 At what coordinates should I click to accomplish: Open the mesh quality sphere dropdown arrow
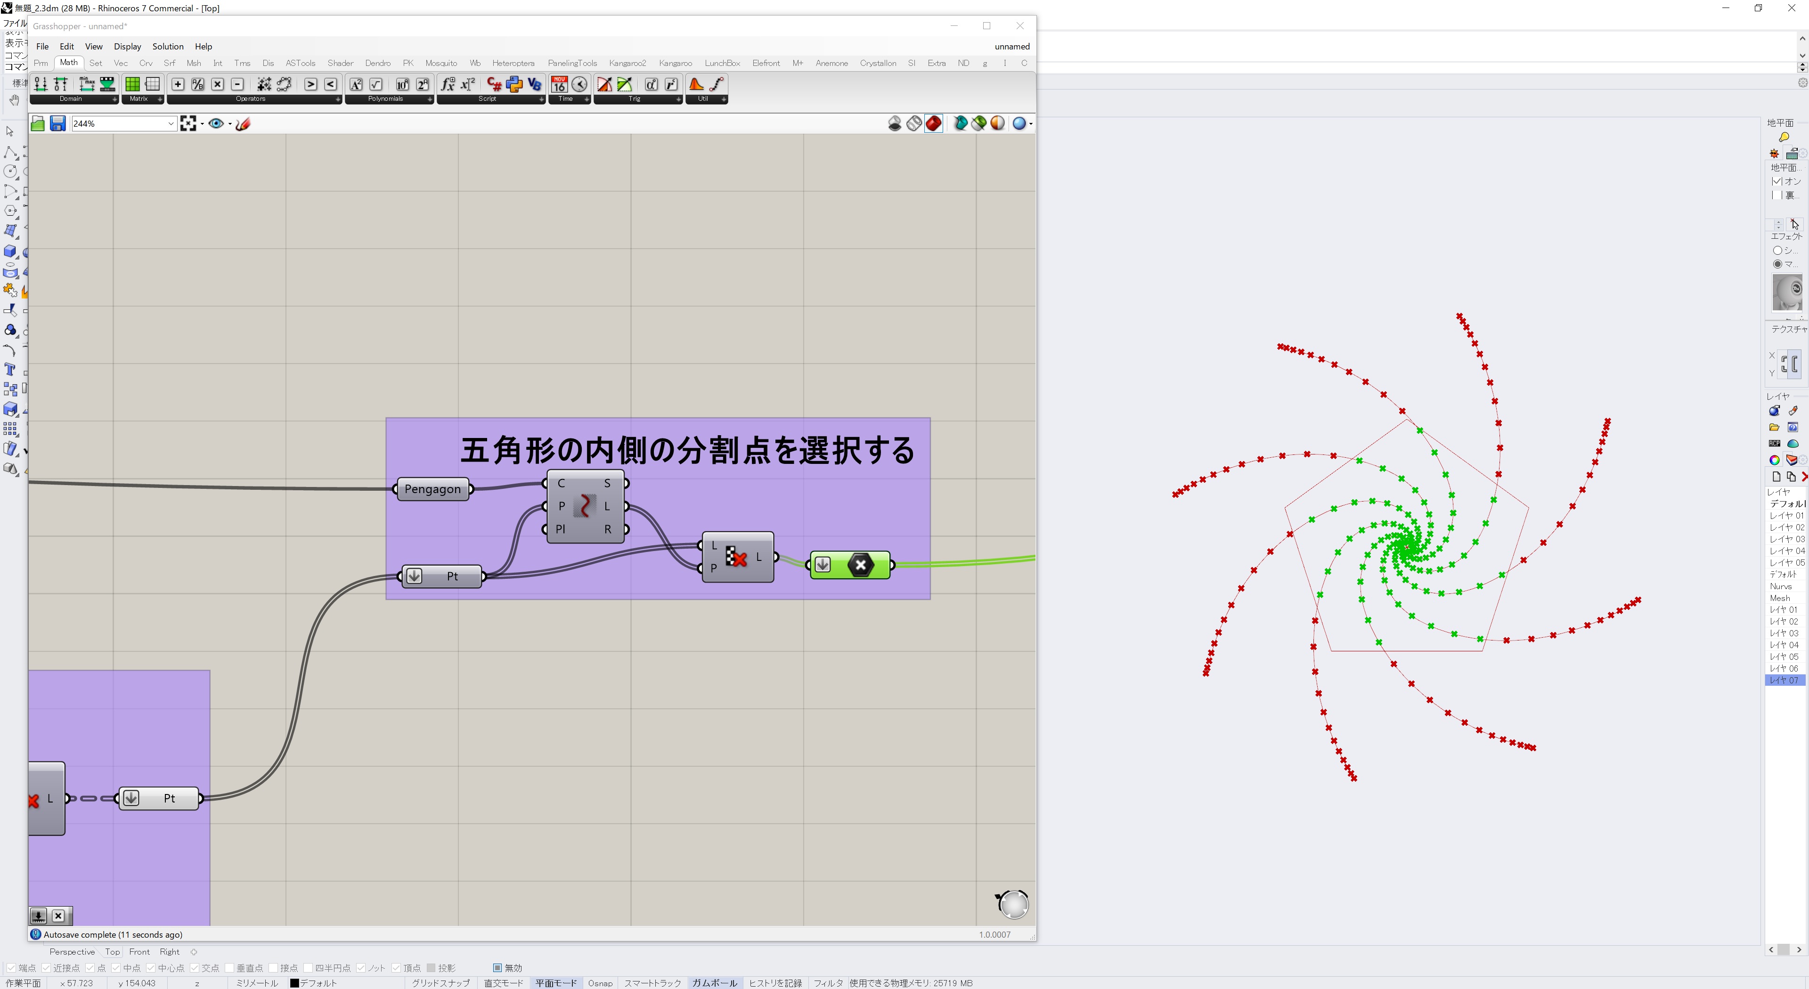(1030, 124)
